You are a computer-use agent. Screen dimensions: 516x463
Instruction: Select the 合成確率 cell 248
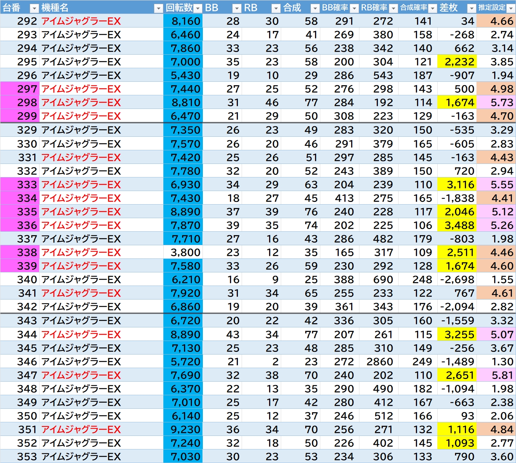click(418, 280)
